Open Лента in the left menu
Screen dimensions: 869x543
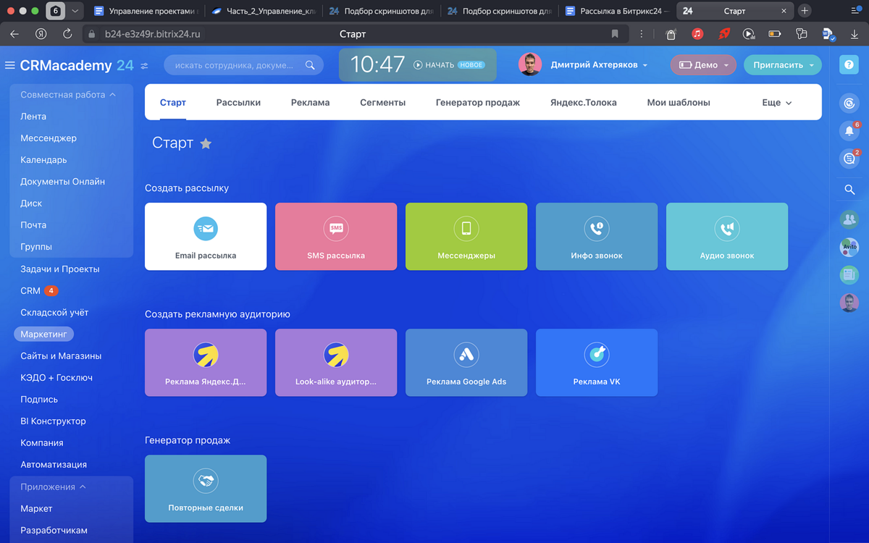33,117
